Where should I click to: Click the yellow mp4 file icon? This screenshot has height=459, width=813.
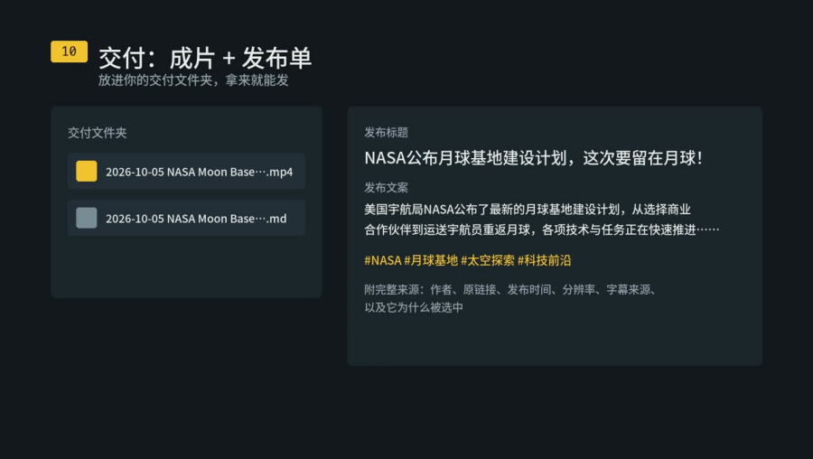87,171
